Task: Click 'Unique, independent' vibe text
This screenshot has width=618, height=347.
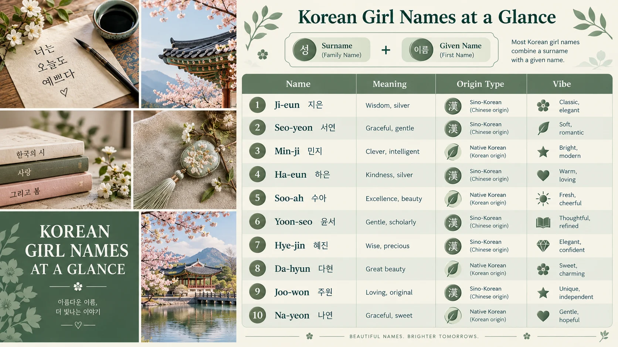Action: click(x=576, y=293)
